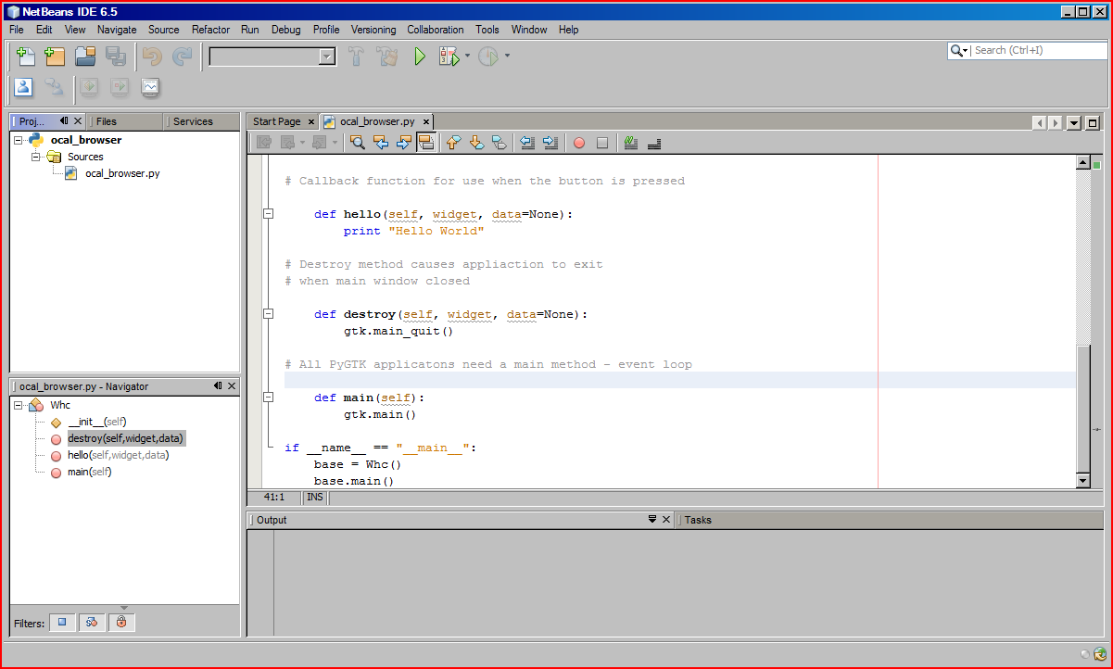Collapse the Sources folder node
The height and width of the screenshot is (669, 1113).
point(36,157)
